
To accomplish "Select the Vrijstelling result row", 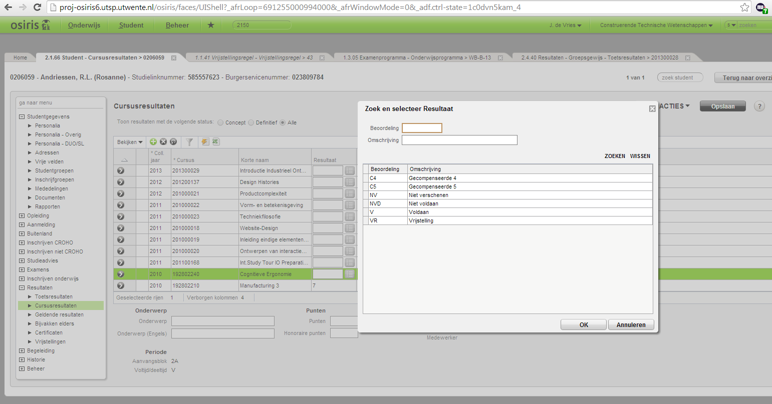I will (508, 220).
